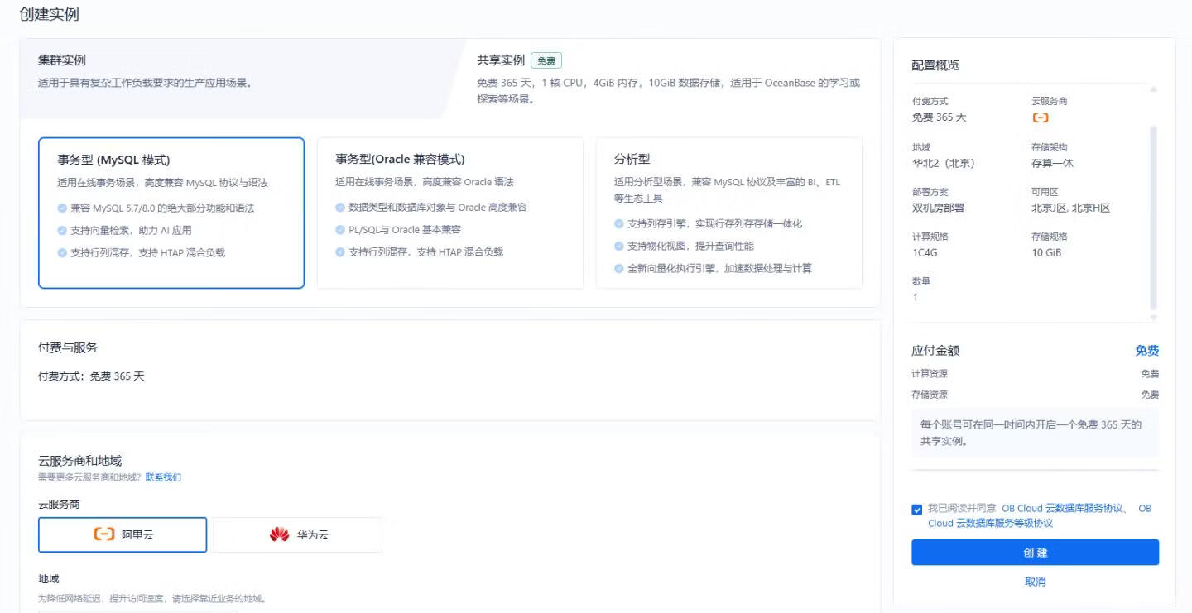This screenshot has height=613, width=1192.
Task: Click the orange 云服务商 icon in 配置概览
Action: point(1041,117)
